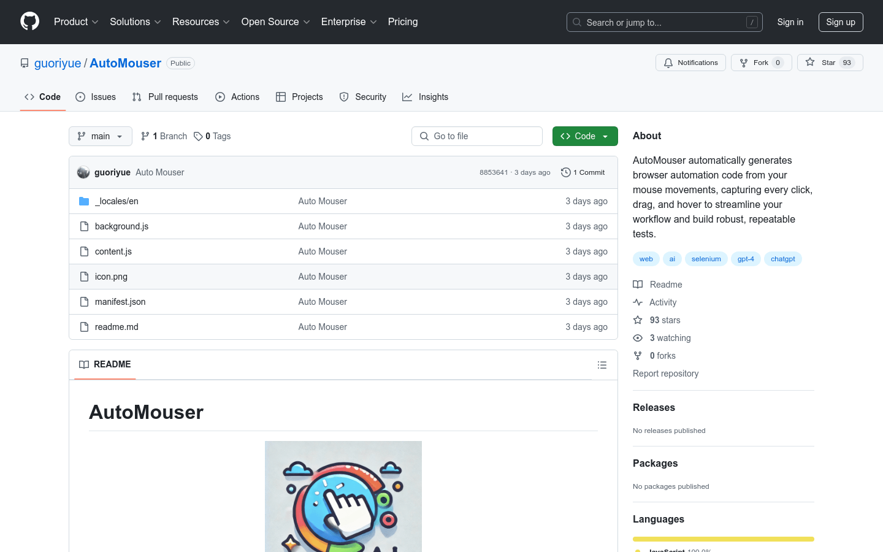883x552 pixels.
Task: Click the 93 star count badge
Action: click(x=847, y=63)
